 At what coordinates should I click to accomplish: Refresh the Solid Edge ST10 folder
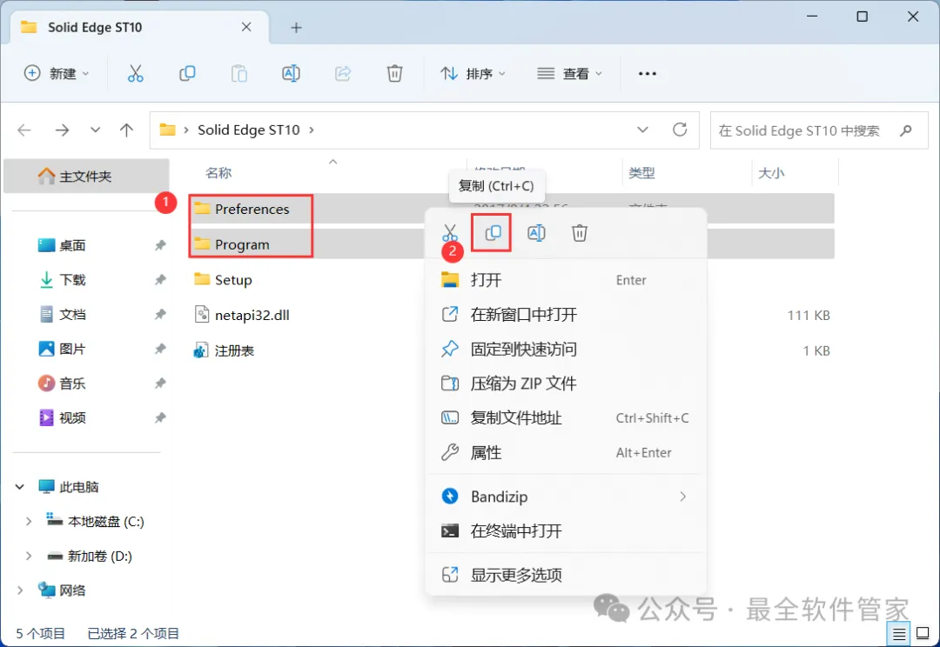click(x=680, y=130)
